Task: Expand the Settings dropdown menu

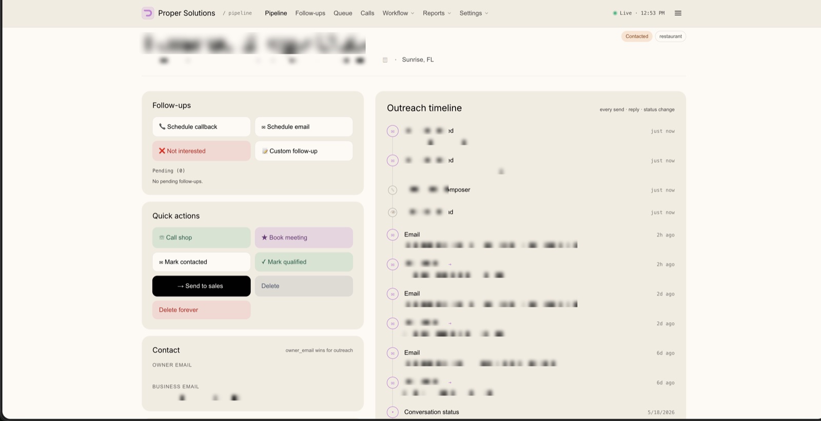Action: click(x=474, y=13)
